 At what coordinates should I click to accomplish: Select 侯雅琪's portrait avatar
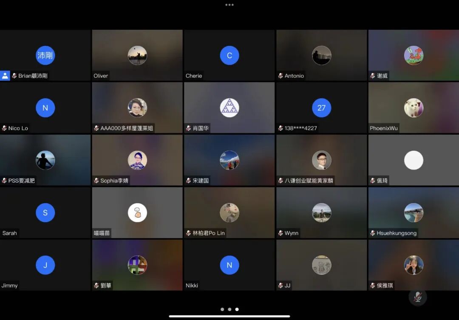pyautogui.click(x=414, y=265)
